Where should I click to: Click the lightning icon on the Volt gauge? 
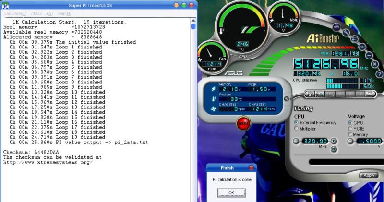pos(271,20)
